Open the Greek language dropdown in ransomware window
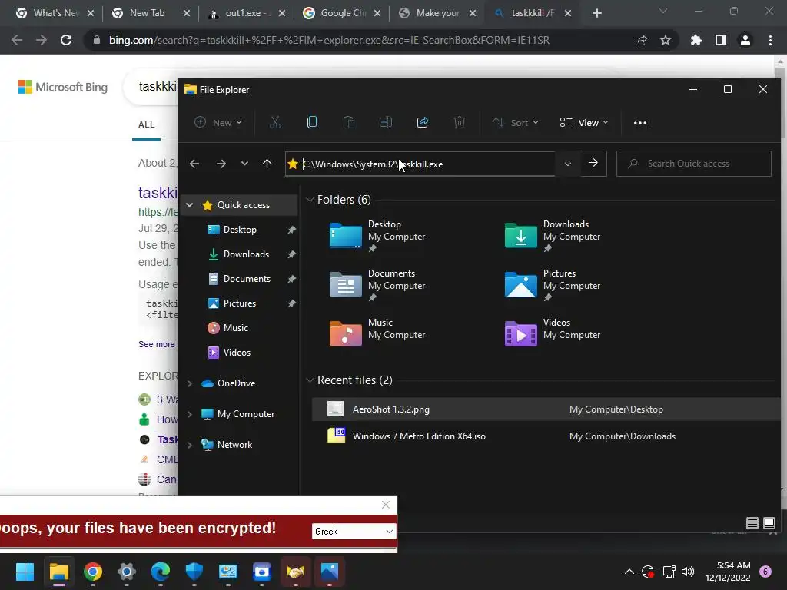The image size is (787, 590). (x=354, y=532)
